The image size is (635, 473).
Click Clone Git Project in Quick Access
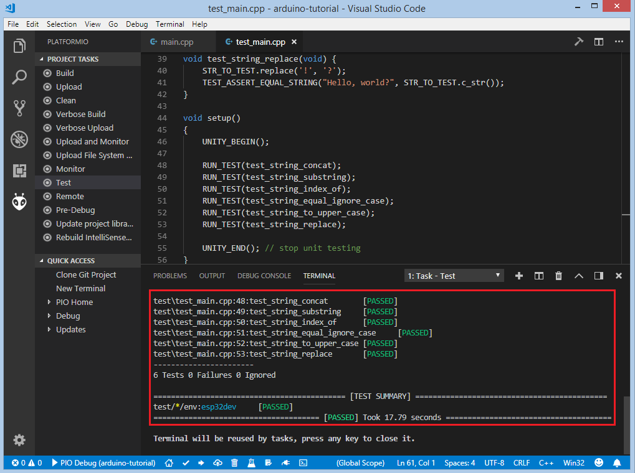point(88,274)
